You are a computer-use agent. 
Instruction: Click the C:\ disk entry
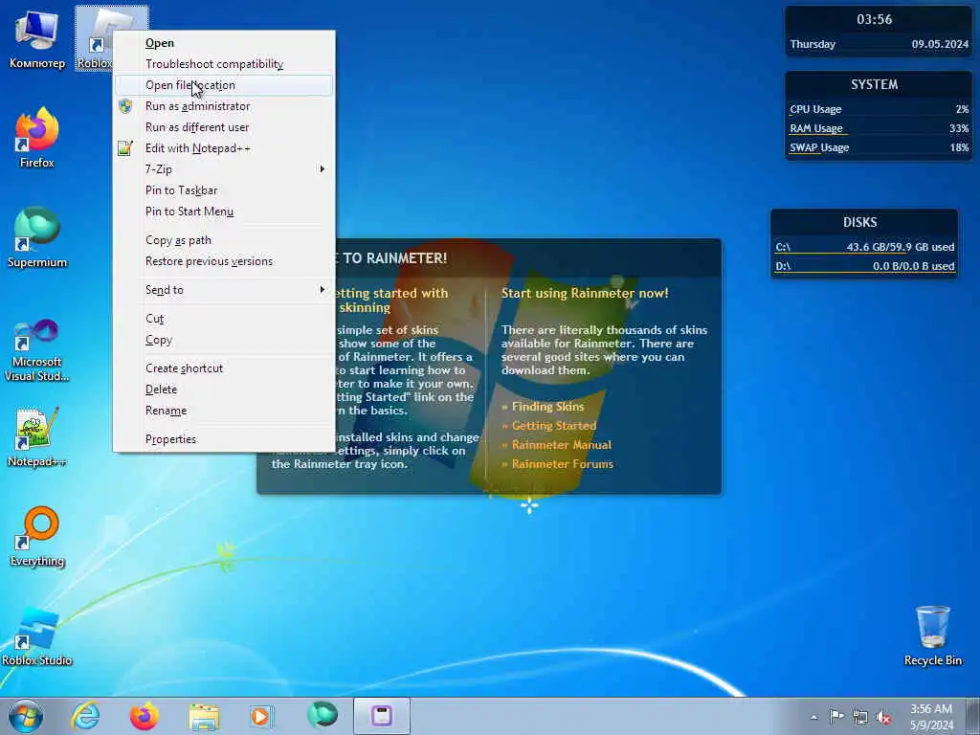click(864, 248)
